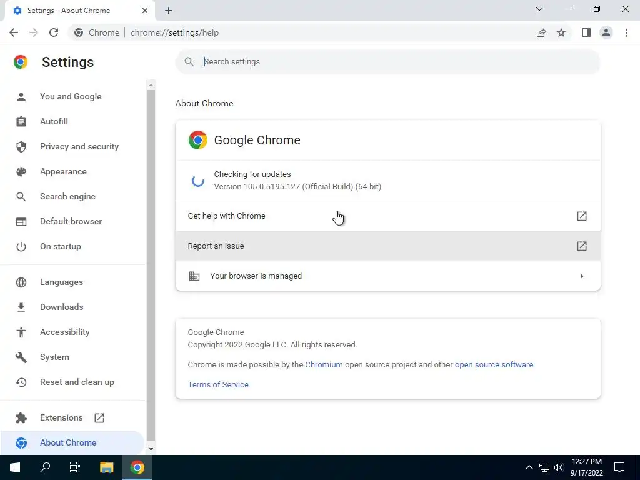
Task: Select the Settings - About Chrome tab
Action: coord(80,11)
